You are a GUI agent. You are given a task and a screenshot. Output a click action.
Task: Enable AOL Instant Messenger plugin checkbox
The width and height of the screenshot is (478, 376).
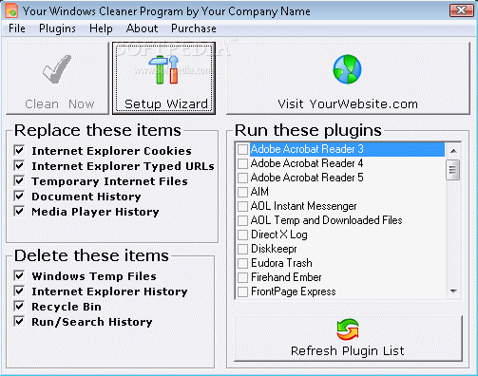(243, 206)
